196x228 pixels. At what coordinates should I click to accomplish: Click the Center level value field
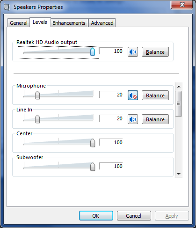click(x=111, y=142)
